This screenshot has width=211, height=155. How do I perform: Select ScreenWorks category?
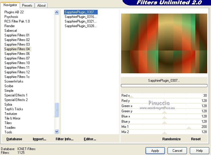pyautogui.click(x=14, y=81)
